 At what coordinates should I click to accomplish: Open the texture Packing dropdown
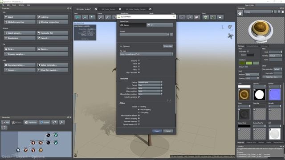[150, 82]
